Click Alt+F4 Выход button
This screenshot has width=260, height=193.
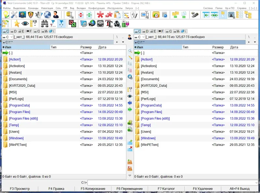tap(240, 189)
